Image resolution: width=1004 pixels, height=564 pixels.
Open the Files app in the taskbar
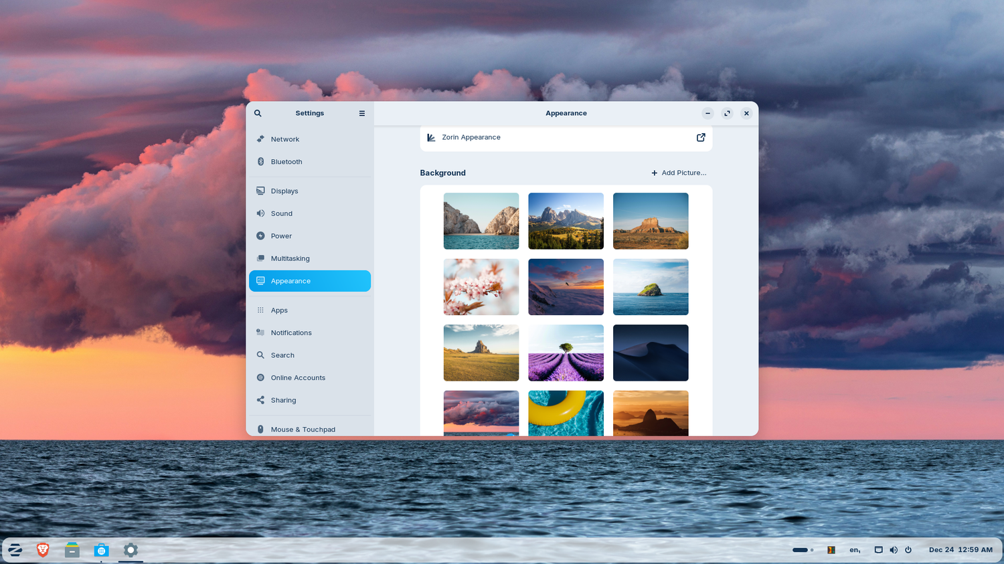[x=72, y=550]
